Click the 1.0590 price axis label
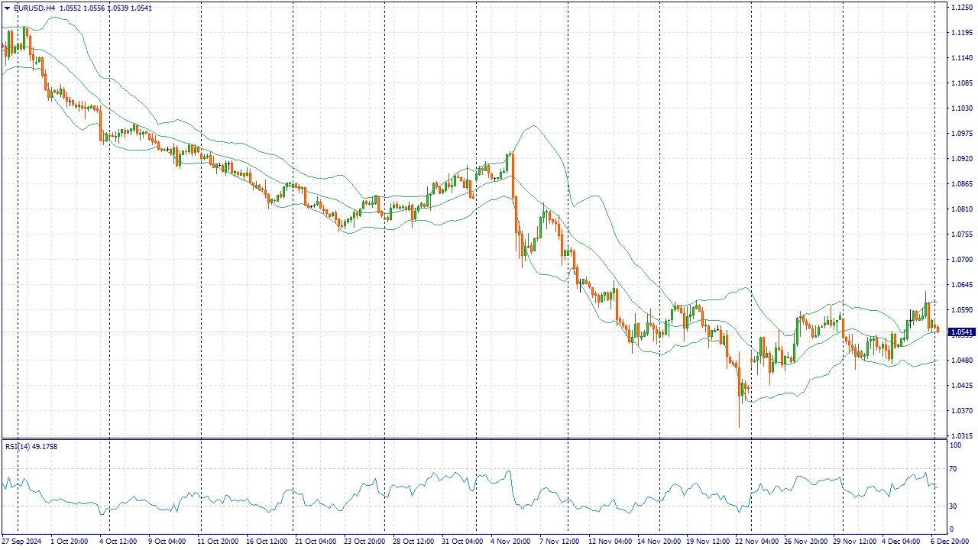Viewport: 978px width, 550px height. coord(961,310)
